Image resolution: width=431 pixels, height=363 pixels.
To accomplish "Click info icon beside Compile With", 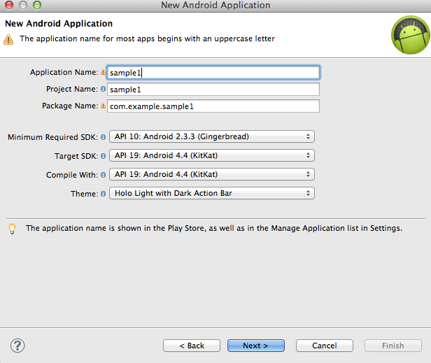I will pyautogui.click(x=103, y=175).
